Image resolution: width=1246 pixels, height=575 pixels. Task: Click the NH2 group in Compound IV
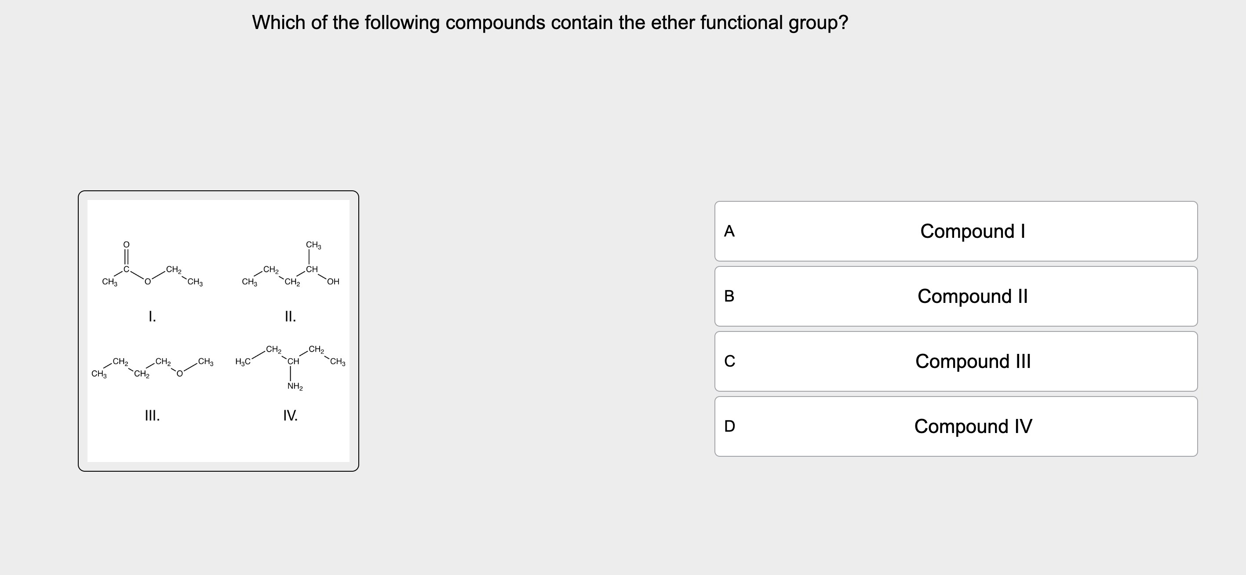pos(295,386)
